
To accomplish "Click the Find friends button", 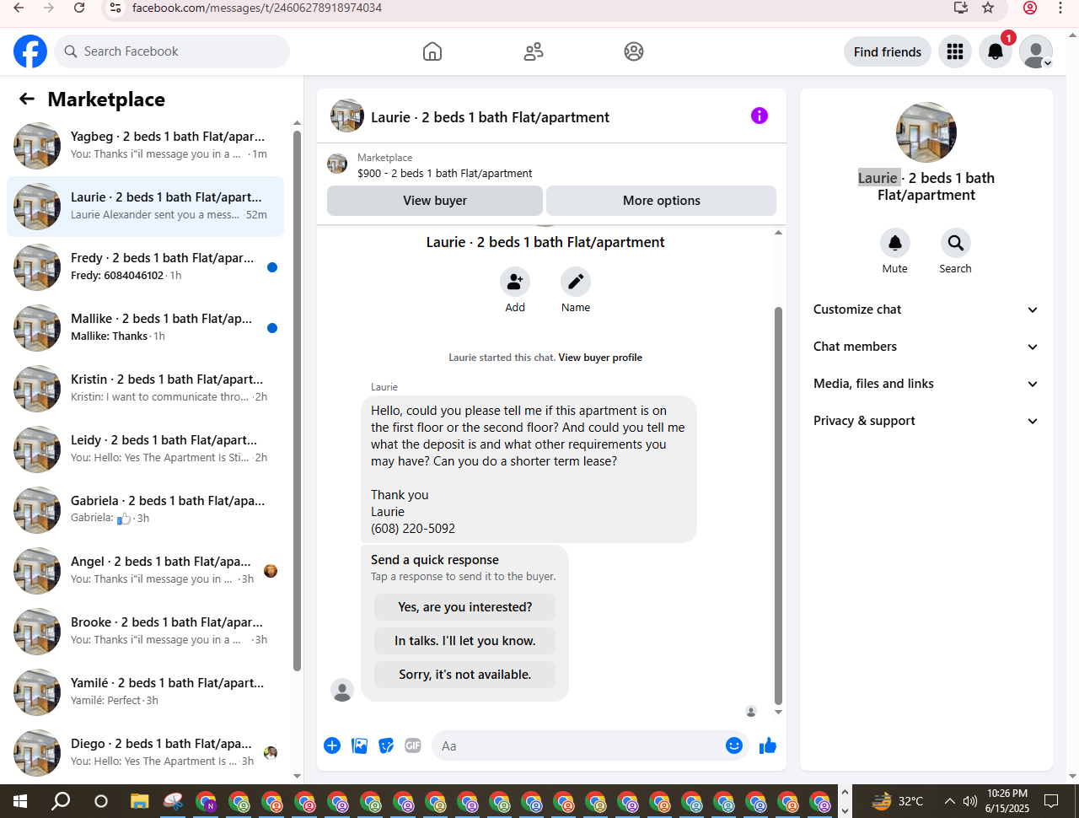I will [888, 51].
